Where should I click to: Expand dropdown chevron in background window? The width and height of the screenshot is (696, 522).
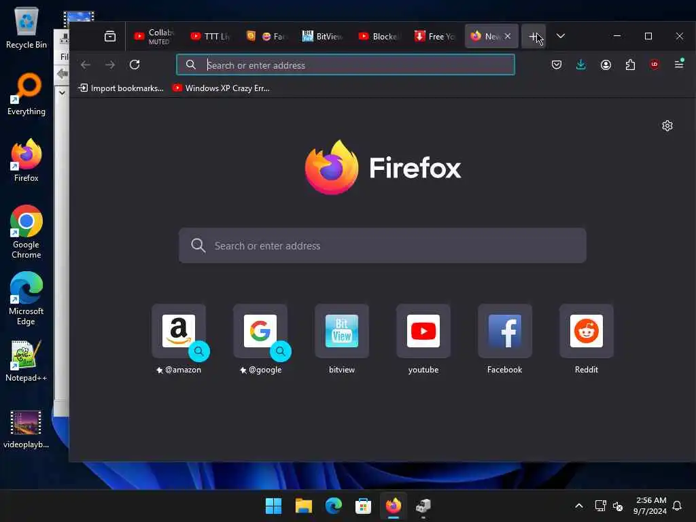(x=62, y=92)
